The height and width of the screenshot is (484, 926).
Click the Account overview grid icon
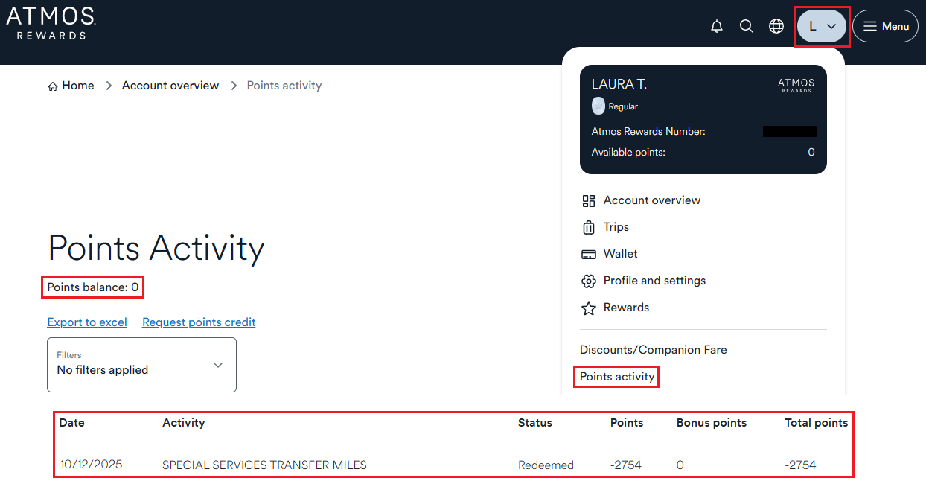click(x=589, y=200)
